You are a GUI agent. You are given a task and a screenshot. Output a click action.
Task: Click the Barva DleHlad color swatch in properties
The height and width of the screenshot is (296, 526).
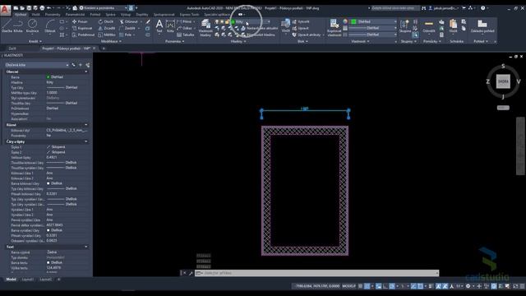(48, 76)
